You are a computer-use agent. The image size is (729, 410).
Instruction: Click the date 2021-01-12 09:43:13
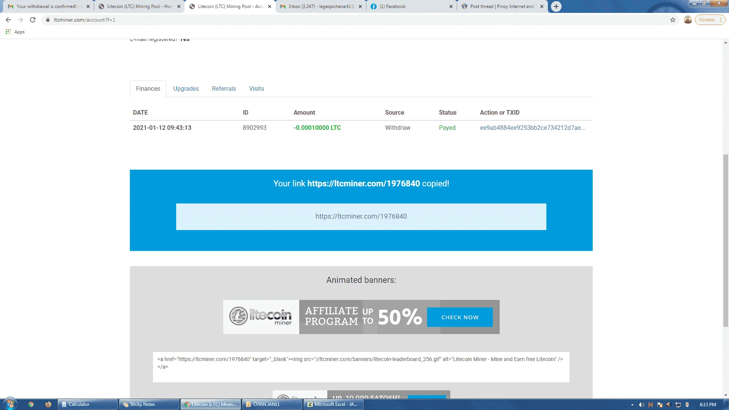pyautogui.click(x=162, y=128)
